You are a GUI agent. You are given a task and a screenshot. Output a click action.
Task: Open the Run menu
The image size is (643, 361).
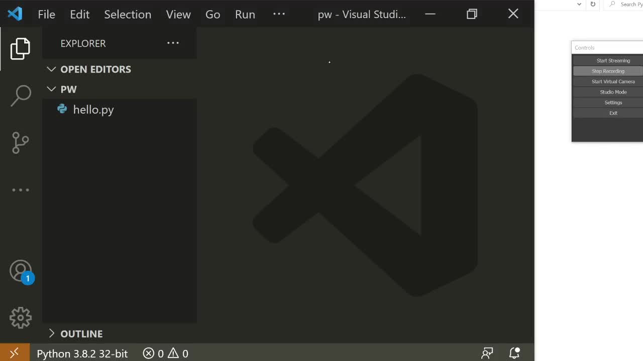(245, 15)
